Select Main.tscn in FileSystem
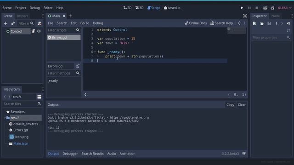 [x=21, y=143]
